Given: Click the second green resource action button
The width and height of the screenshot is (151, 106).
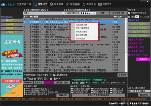Looking at the screenshot, I should (139, 28).
